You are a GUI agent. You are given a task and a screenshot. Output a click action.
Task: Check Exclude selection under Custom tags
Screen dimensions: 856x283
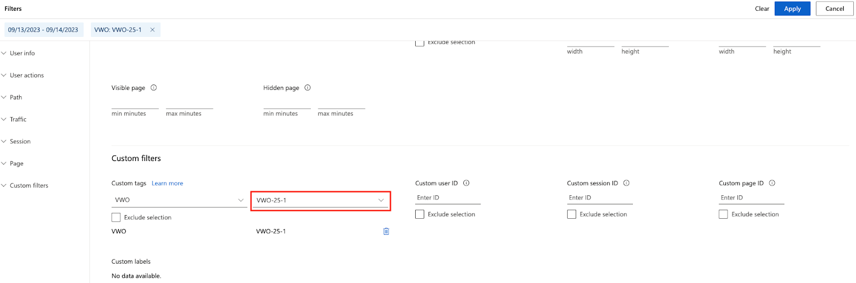coord(116,217)
